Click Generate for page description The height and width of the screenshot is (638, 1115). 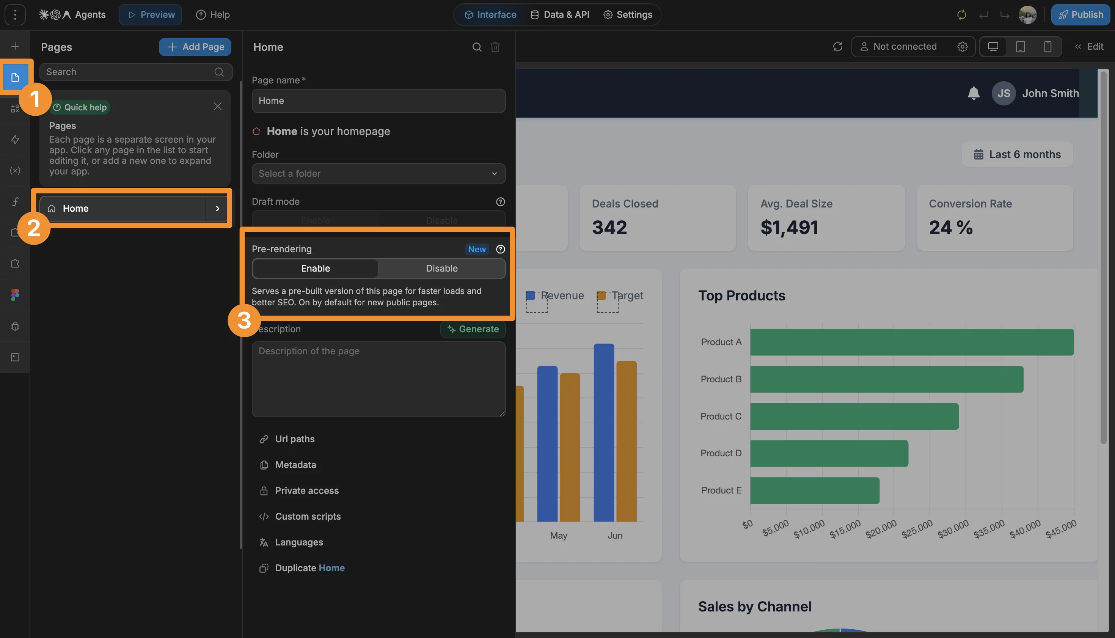[x=473, y=329]
